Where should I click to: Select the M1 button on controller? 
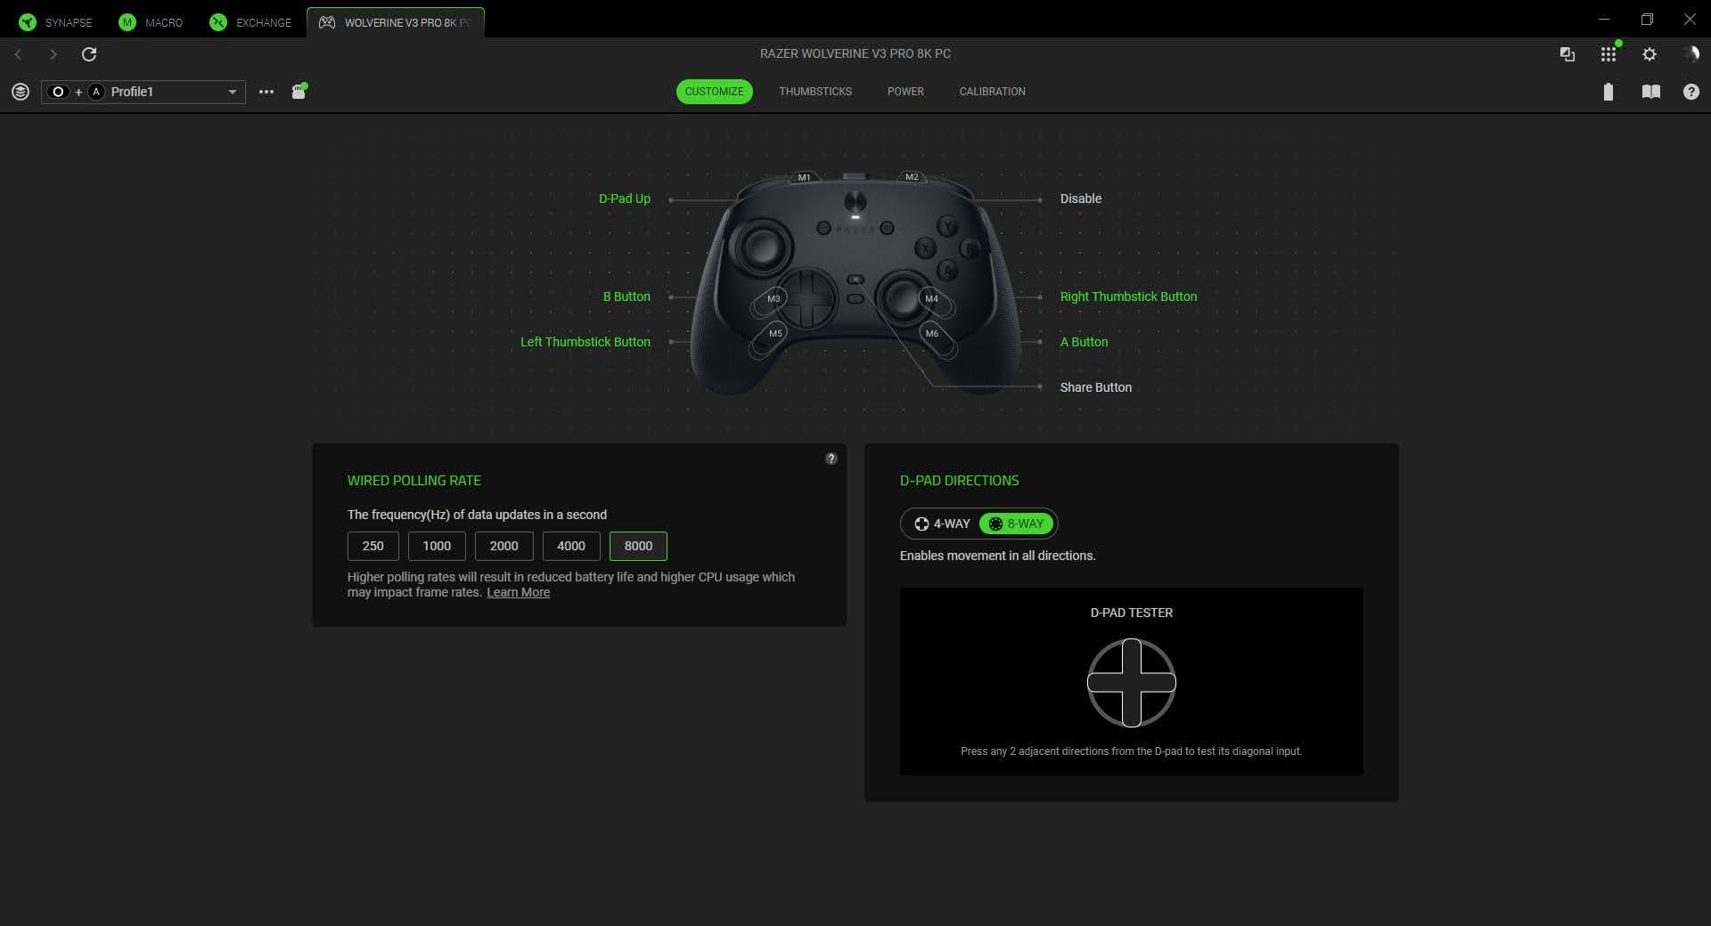[x=804, y=177]
